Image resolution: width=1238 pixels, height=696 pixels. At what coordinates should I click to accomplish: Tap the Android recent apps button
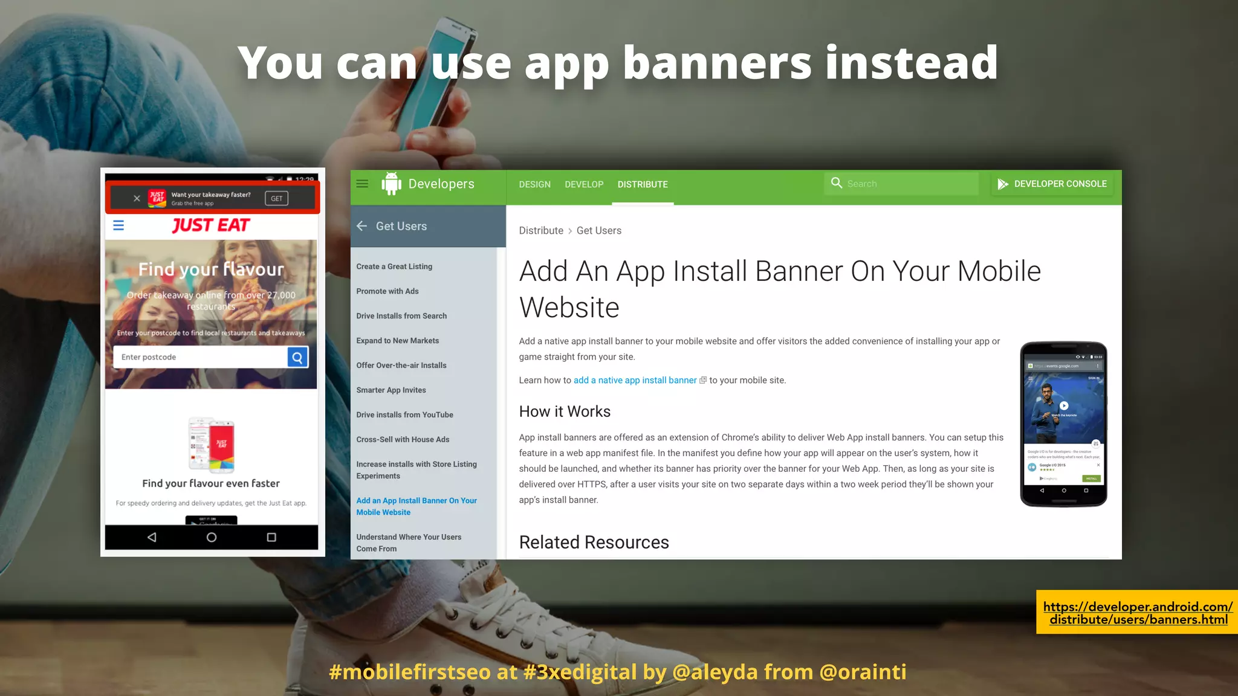point(271,537)
